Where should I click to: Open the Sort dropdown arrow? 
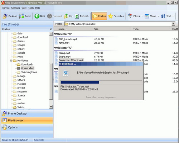pyautogui.click(x=173, y=16)
